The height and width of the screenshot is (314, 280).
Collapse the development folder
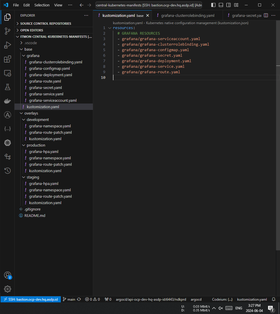[x=54, y=119]
